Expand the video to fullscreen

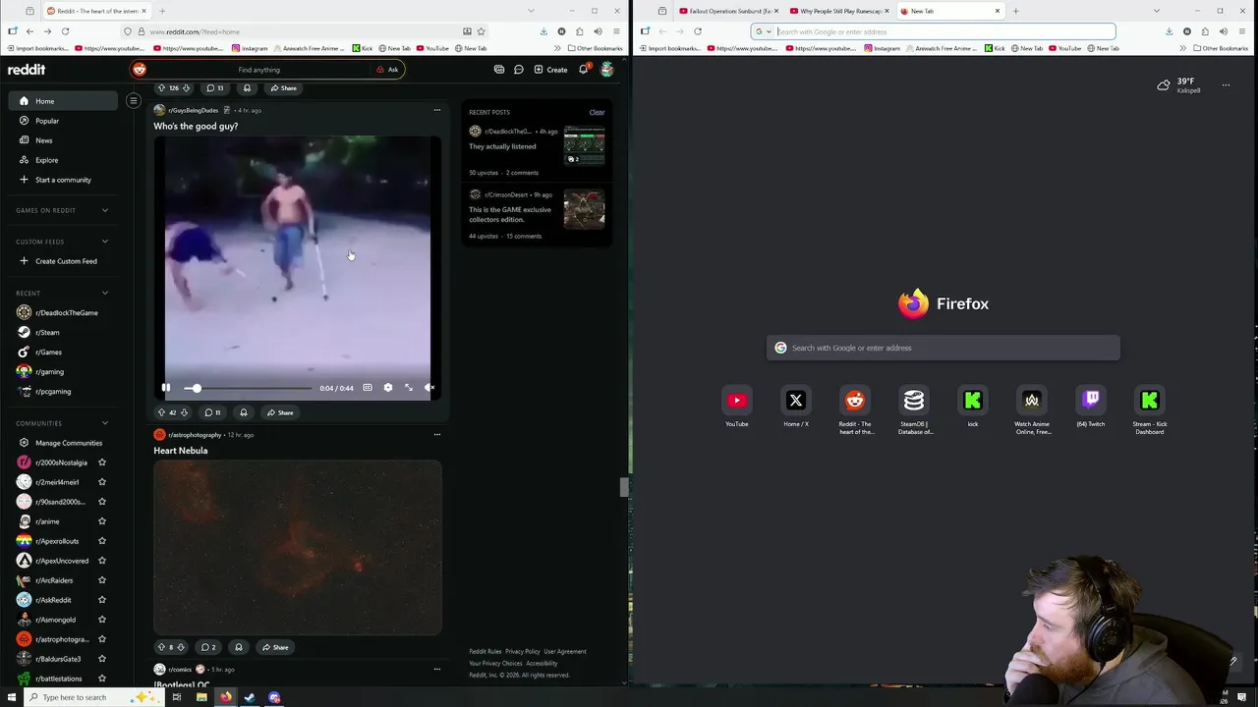[409, 388]
